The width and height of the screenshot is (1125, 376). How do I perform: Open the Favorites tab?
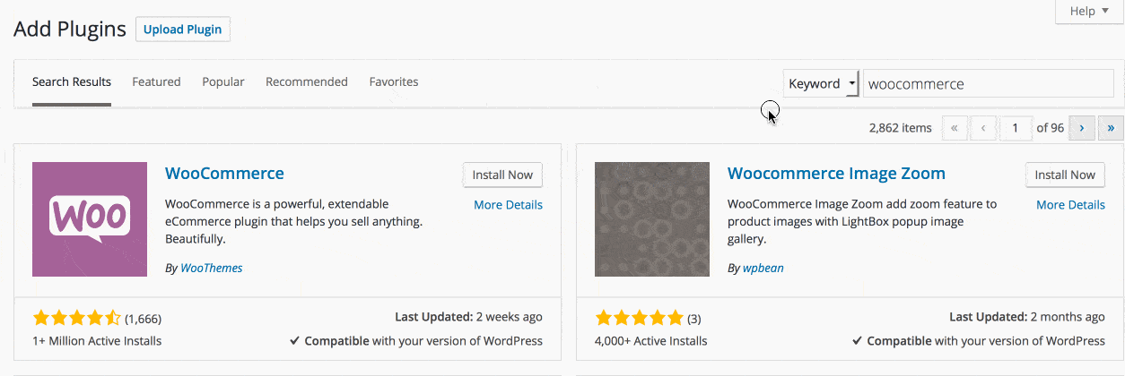pyautogui.click(x=394, y=81)
